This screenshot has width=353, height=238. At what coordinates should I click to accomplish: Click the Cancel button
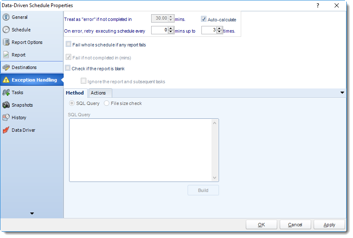[295, 225]
